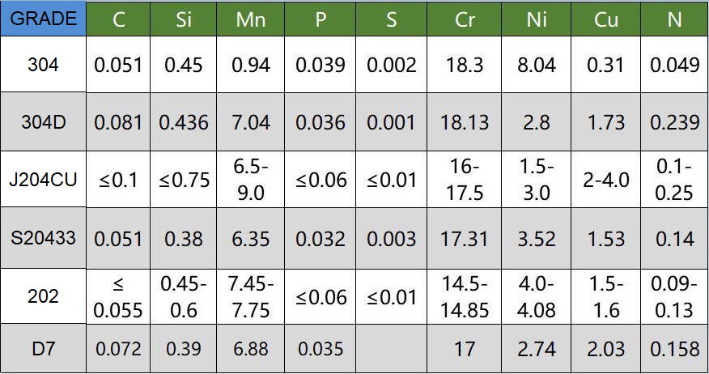Screen dimensions: 709x374
Task: Select Cr value 18.3 in 304 row
Action: tap(465, 65)
